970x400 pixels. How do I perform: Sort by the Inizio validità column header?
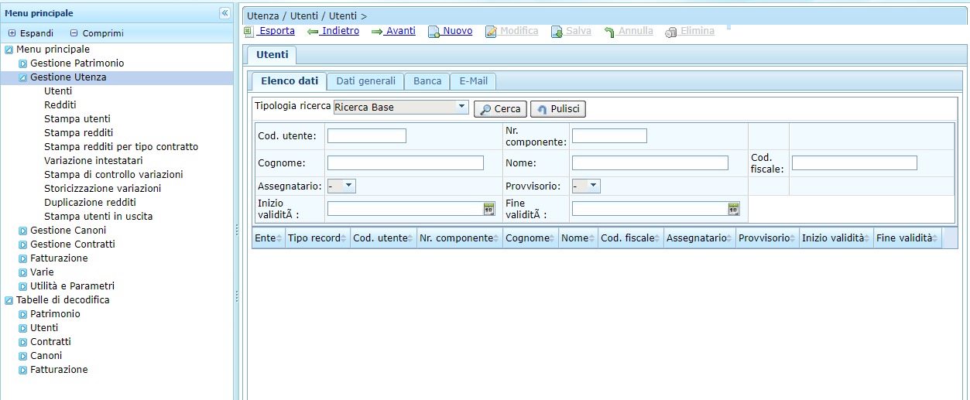click(x=836, y=238)
